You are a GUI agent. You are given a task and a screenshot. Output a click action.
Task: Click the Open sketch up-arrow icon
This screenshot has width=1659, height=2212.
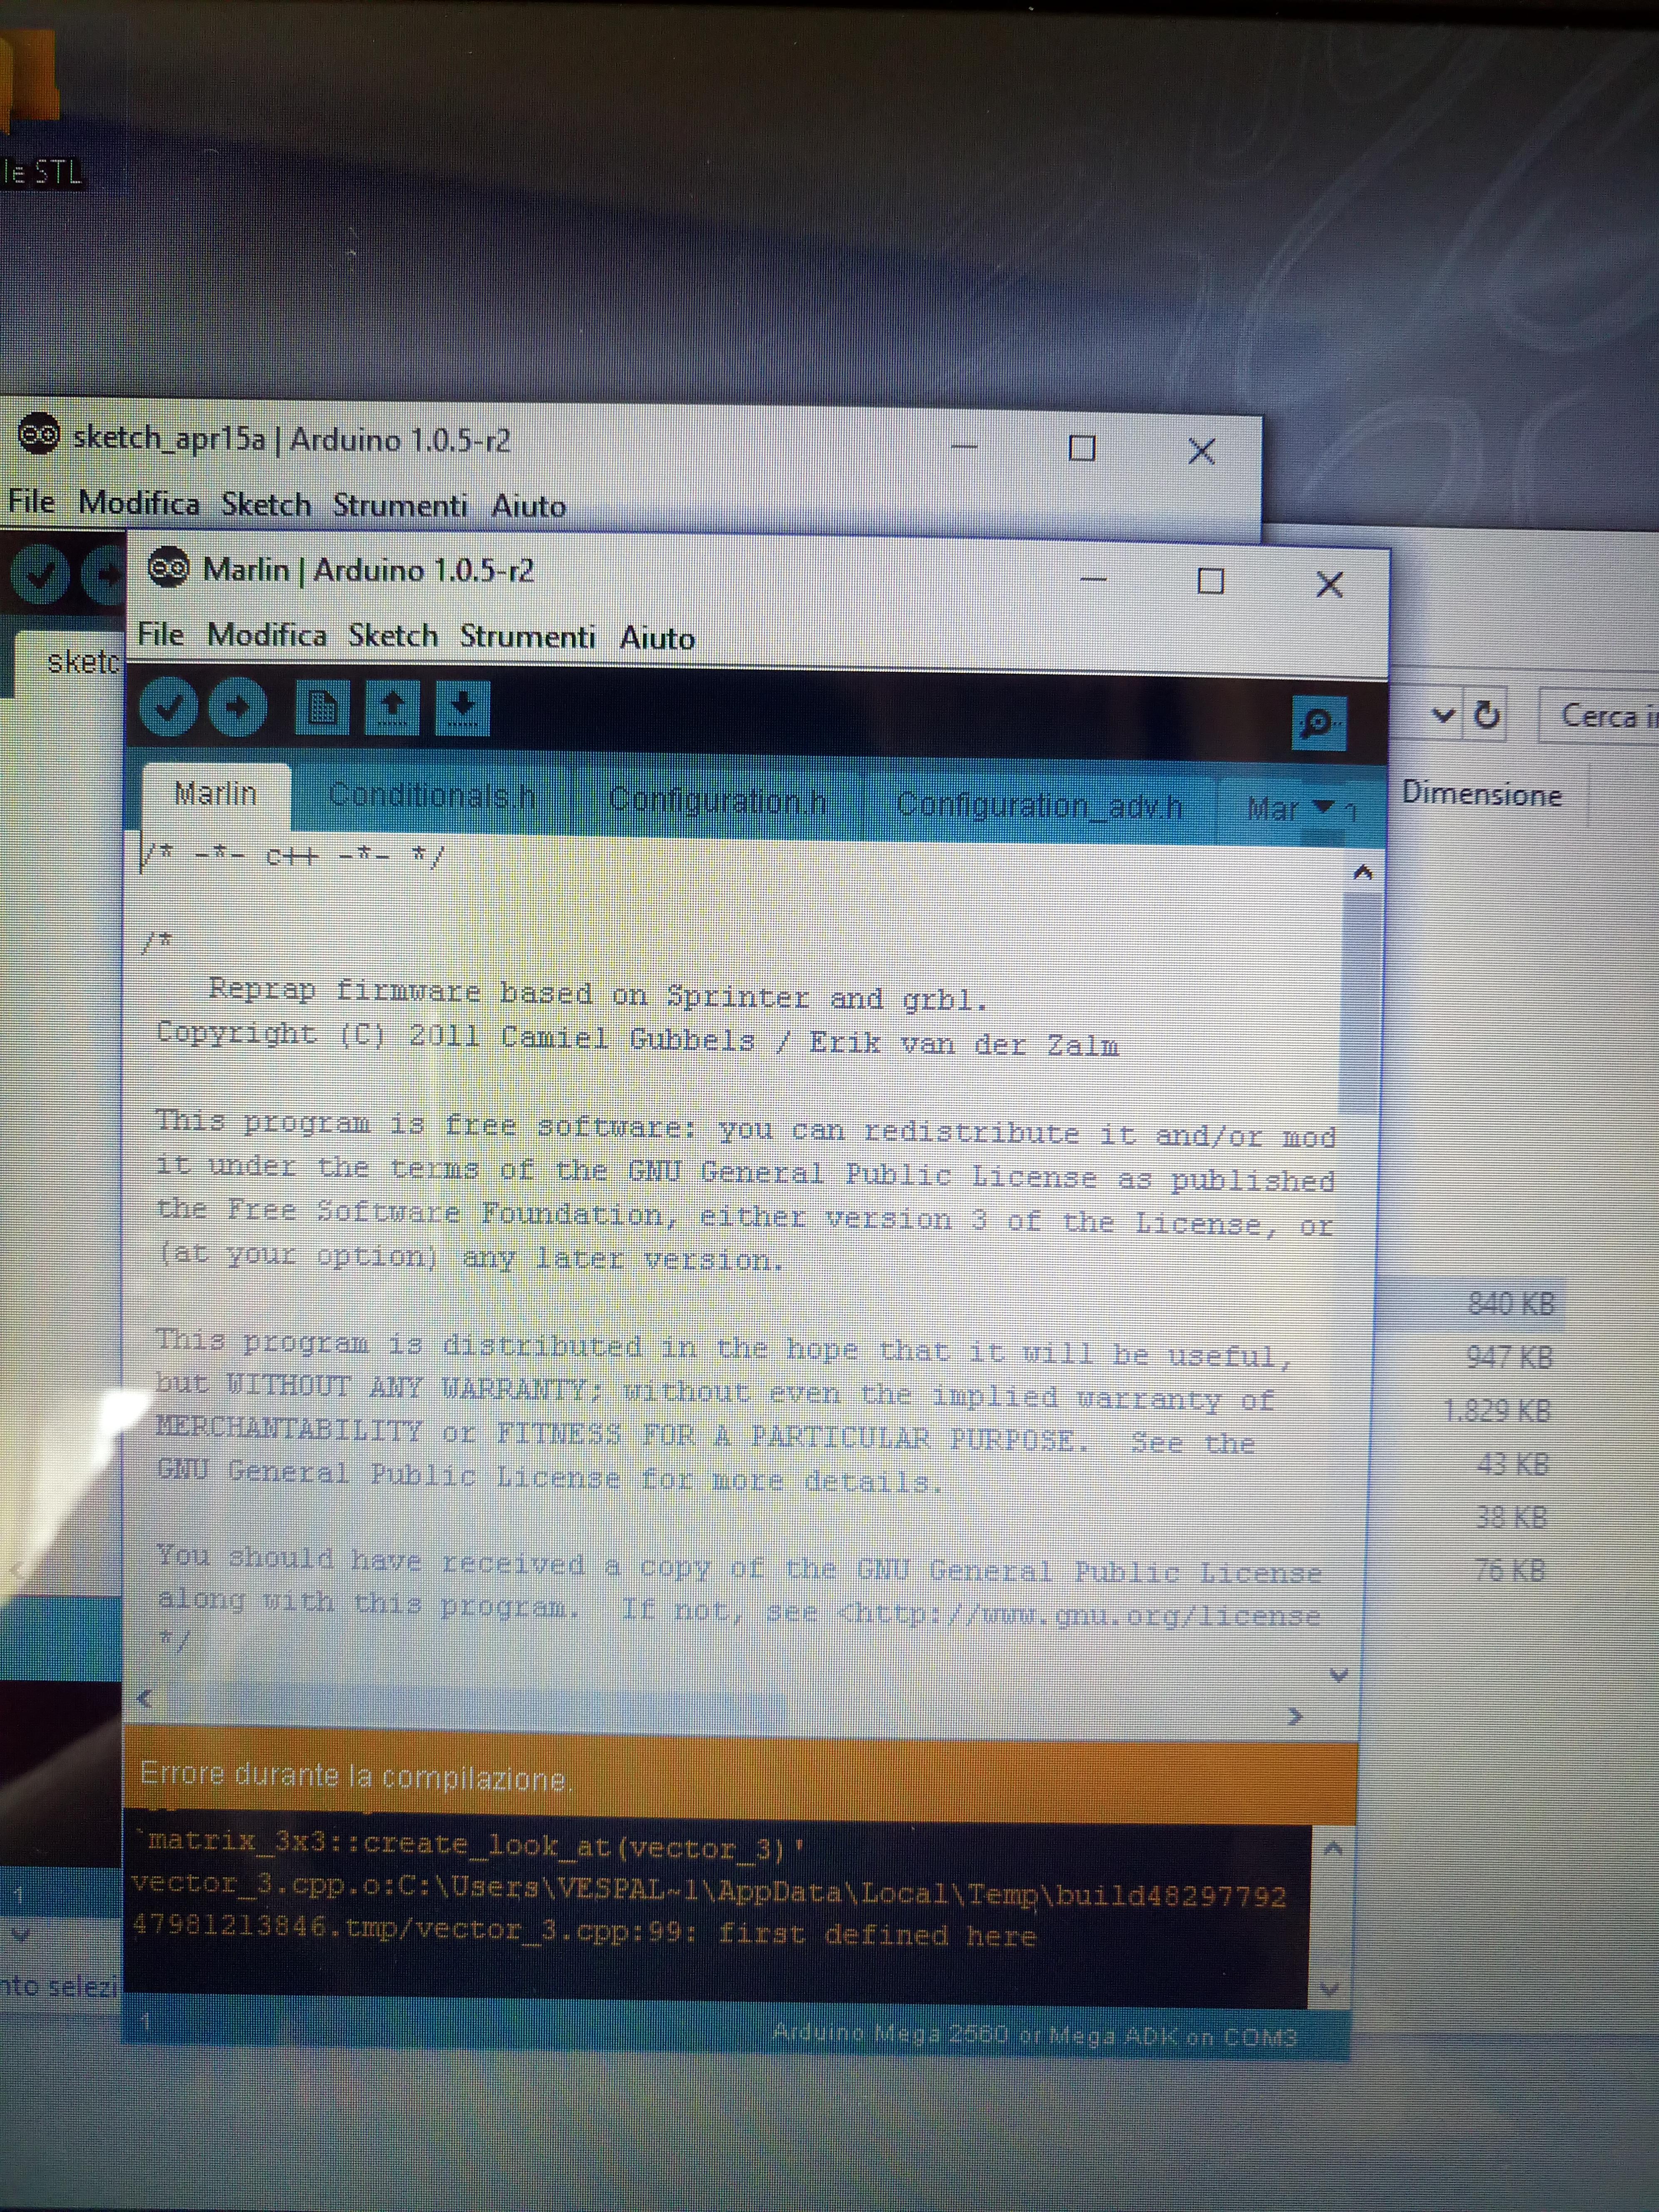coord(392,707)
